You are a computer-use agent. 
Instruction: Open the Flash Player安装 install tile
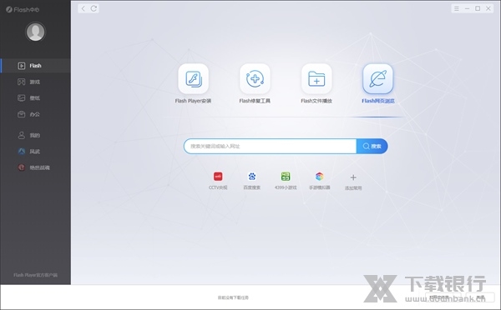(x=194, y=84)
